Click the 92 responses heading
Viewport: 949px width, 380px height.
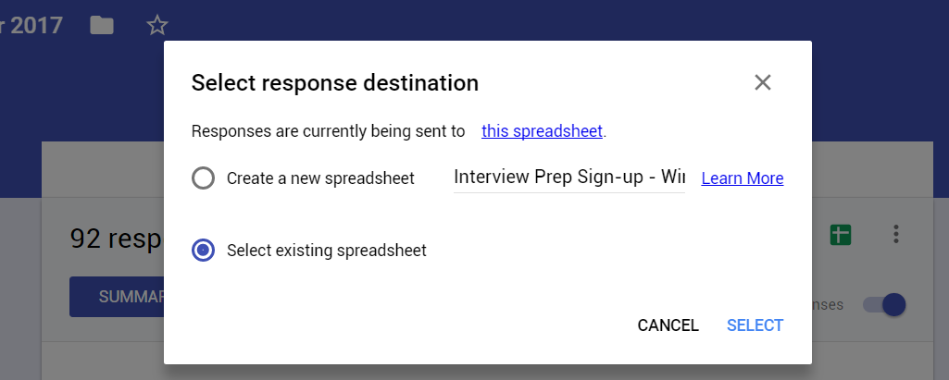(x=117, y=239)
